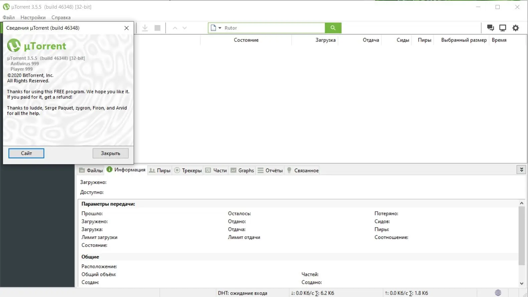Screen dimensions: 528x297
Task: Click the Лимит загрузки label
Action: (x=100, y=237)
